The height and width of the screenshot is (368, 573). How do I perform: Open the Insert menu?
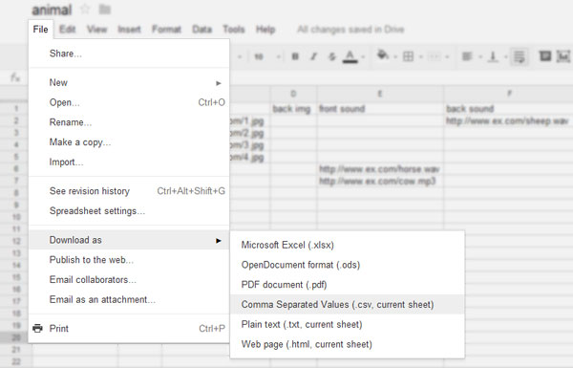tap(129, 30)
